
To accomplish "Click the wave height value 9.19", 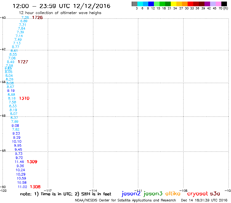I will [x=11, y=91].
